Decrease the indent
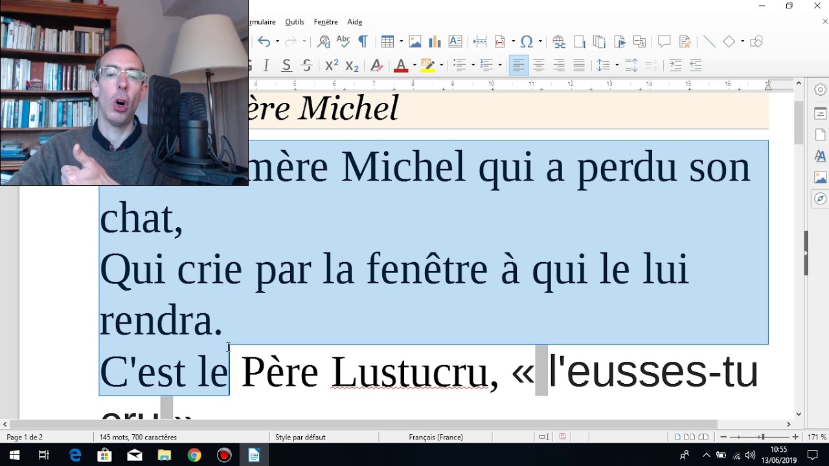The width and height of the screenshot is (829, 466). point(696,65)
